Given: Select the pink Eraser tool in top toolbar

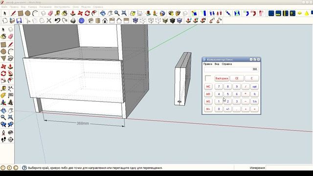Looking at the screenshot, I should (x=50, y=13).
